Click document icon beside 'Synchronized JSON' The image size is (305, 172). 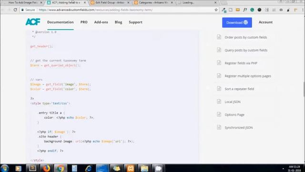219,127
